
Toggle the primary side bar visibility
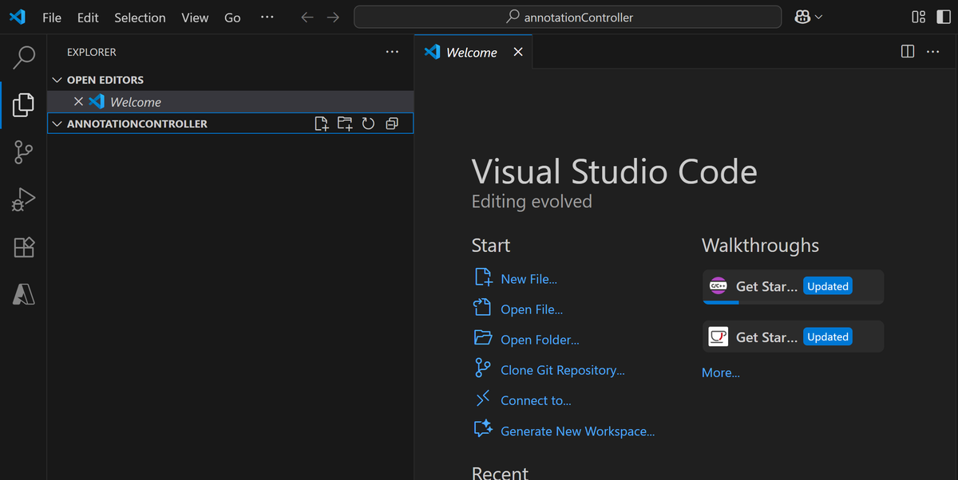(944, 17)
